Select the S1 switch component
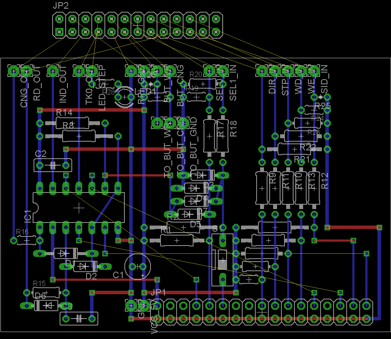 click(222, 261)
